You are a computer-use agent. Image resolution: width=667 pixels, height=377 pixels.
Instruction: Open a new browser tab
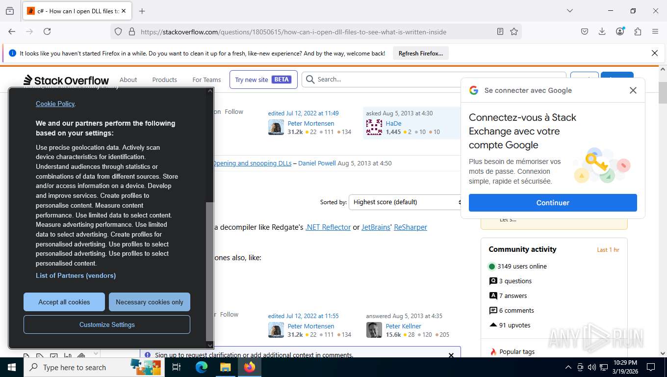142,11
